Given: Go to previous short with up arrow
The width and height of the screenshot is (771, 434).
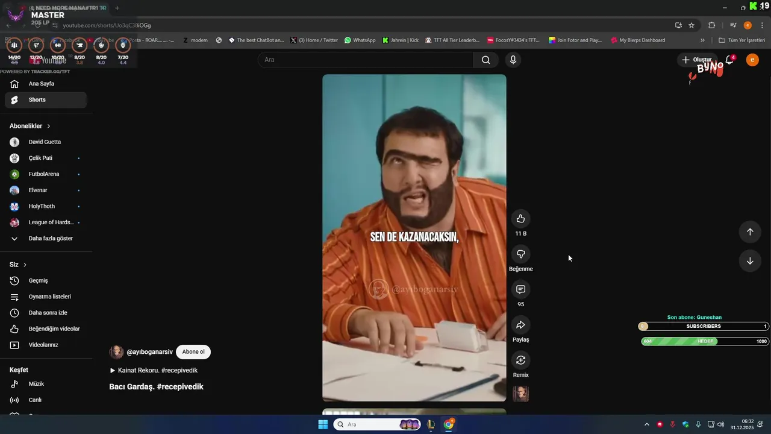Looking at the screenshot, I should (x=750, y=232).
